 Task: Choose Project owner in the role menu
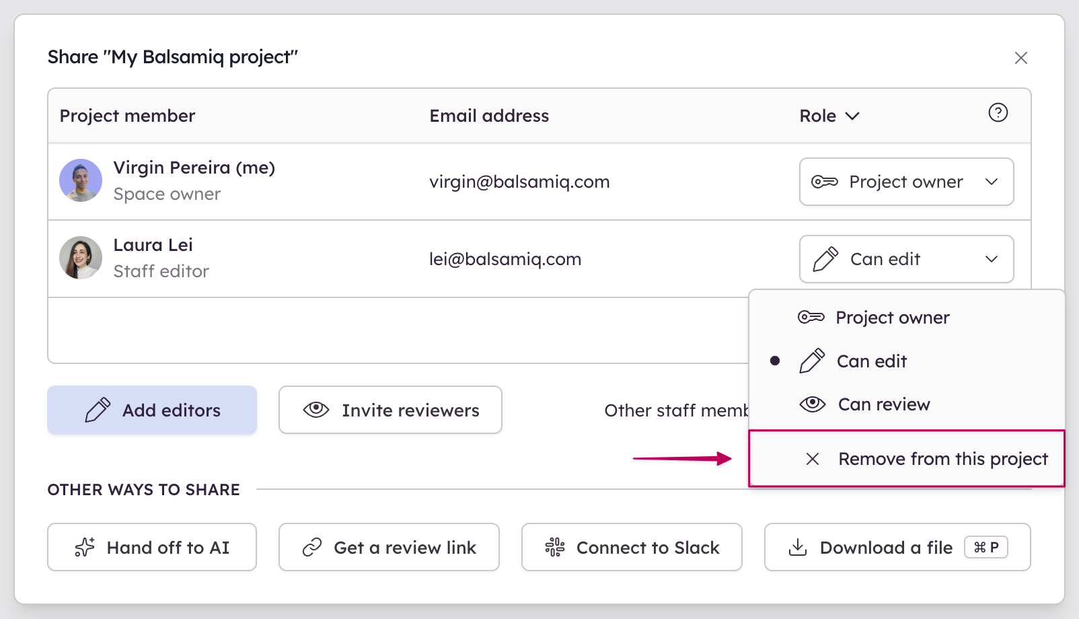(x=906, y=318)
